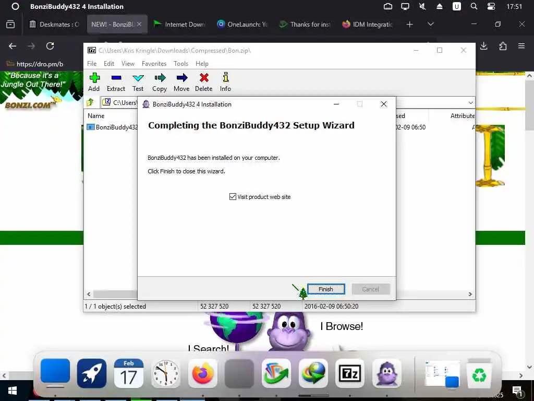
Task: Open the Help menu in 7-Zip
Action: (202, 63)
